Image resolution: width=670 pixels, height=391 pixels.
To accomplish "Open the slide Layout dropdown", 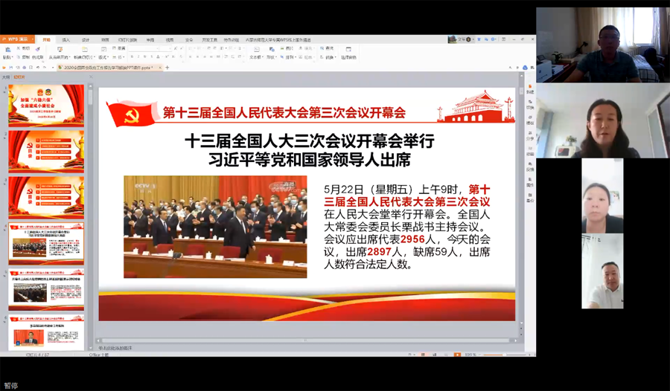I will click(x=103, y=56).
